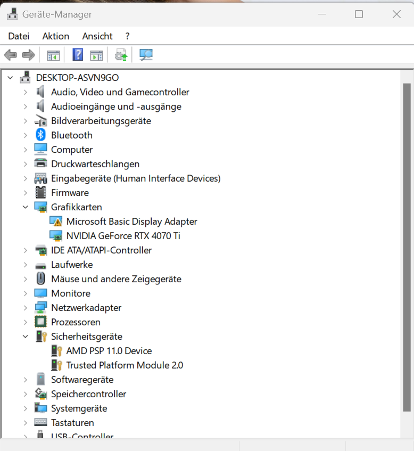Click the network icon beside Netzwerkadapter
The width and height of the screenshot is (414, 451).
pyautogui.click(x=40, y=307)
